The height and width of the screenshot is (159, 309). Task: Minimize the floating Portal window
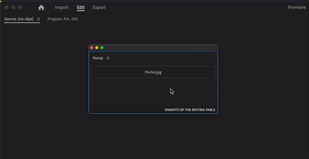tap(97, 48)
